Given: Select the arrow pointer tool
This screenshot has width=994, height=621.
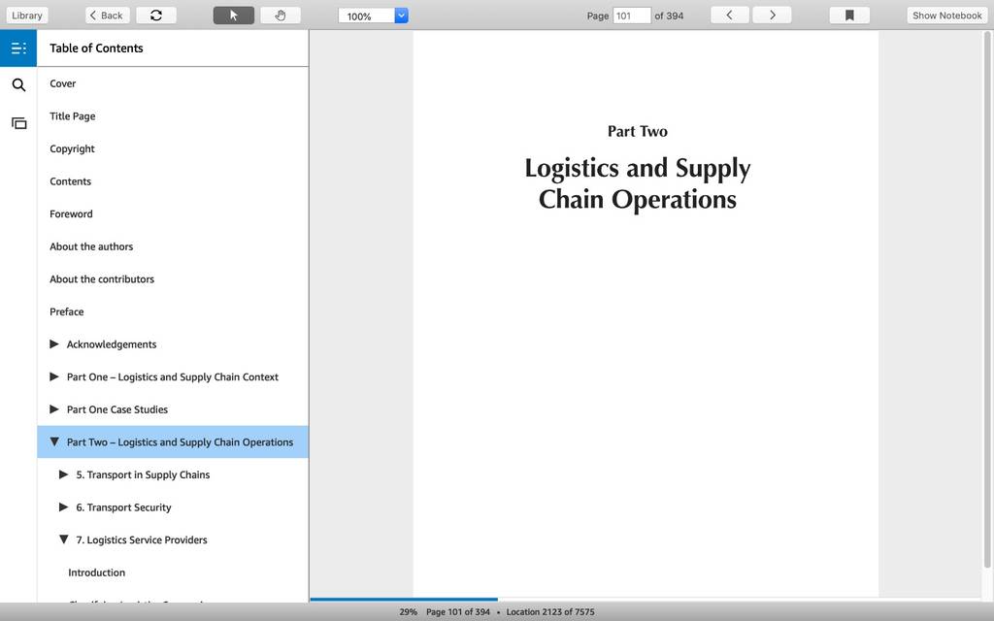Looking at the screenshot, I should click(x=233, y=16).
